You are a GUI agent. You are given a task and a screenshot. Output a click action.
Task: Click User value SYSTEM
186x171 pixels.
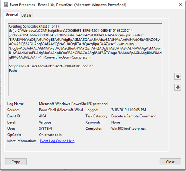click(45, 129)
